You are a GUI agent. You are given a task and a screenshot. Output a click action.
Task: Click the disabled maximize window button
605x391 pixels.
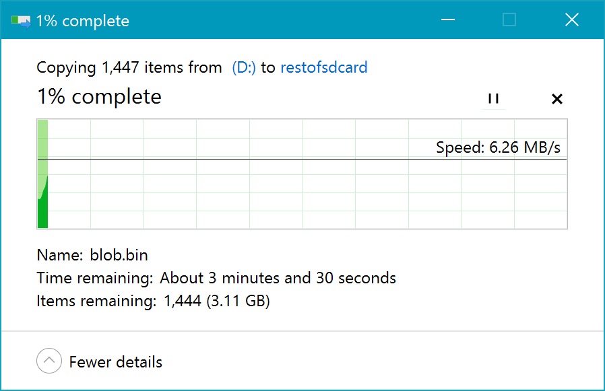509,20
